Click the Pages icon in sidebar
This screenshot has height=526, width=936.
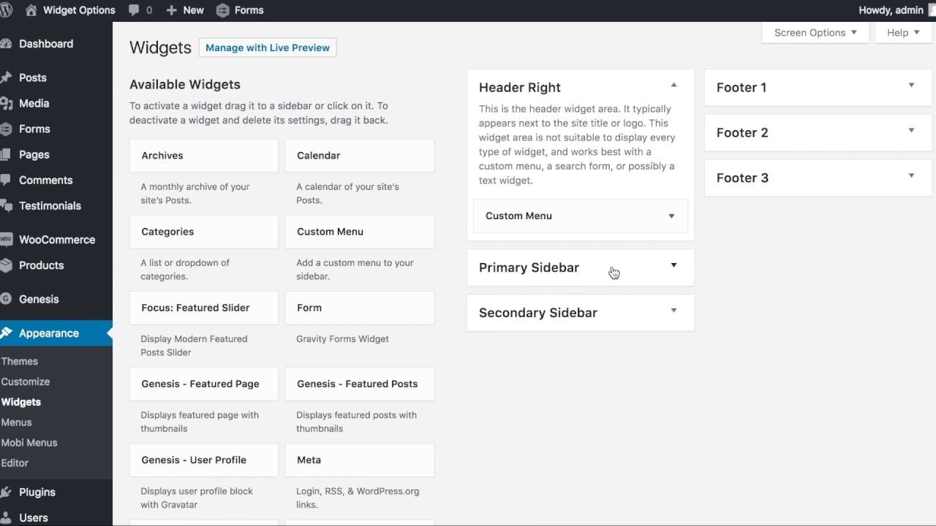(6, 154)
